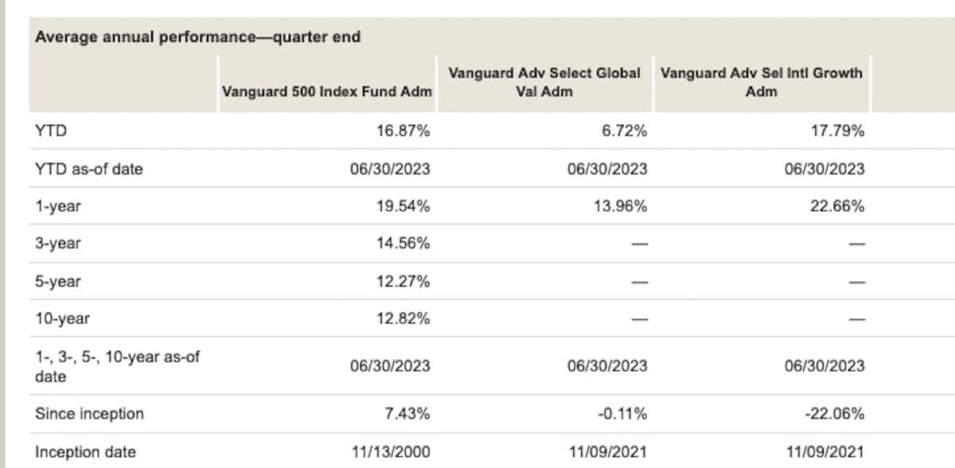Select the 12.82% 10-year return value

[x=403, y=318]
